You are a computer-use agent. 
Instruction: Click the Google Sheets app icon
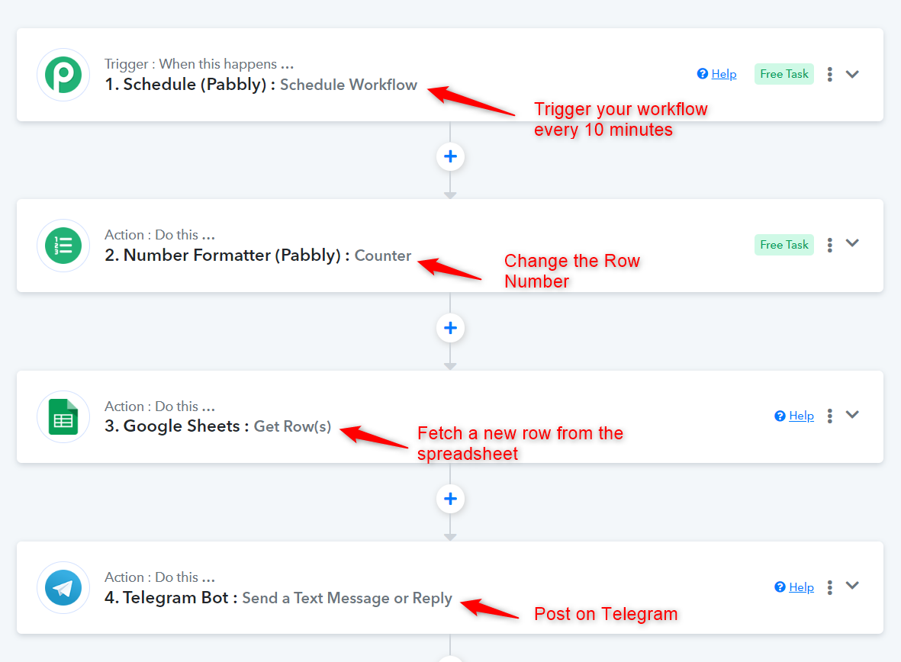click(63, 417)
